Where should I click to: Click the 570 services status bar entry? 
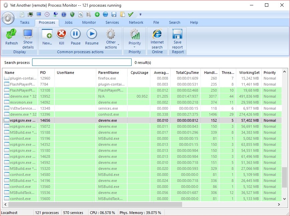coord(73,213)
